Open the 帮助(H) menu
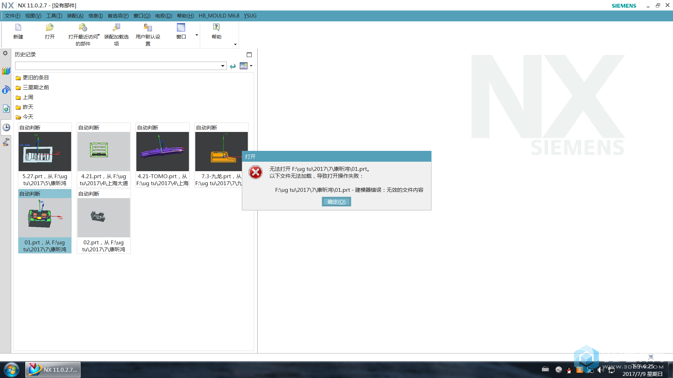 185,16
